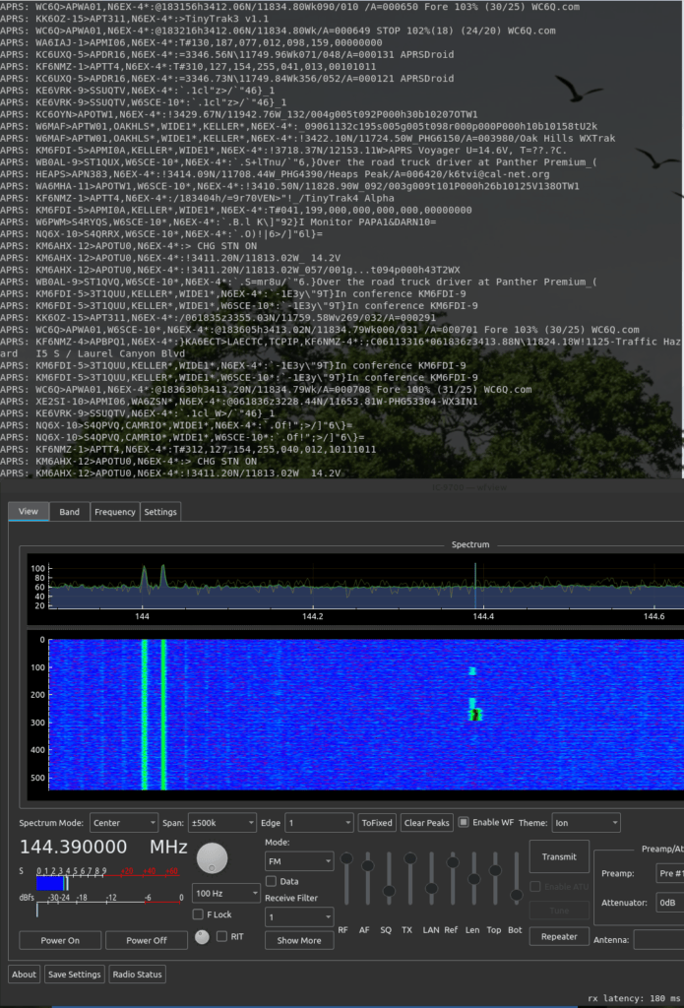
Task: Click the 144.4 label on spectrum axis
Action: 483,616
